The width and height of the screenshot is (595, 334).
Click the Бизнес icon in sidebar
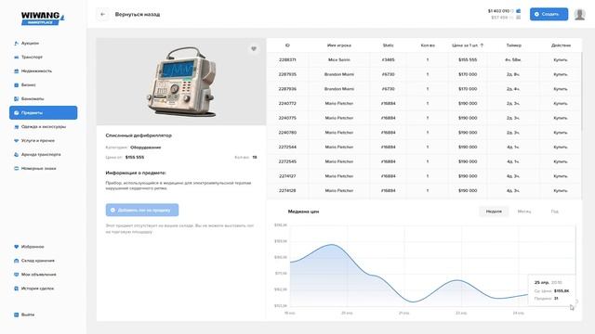click(17, 85)
